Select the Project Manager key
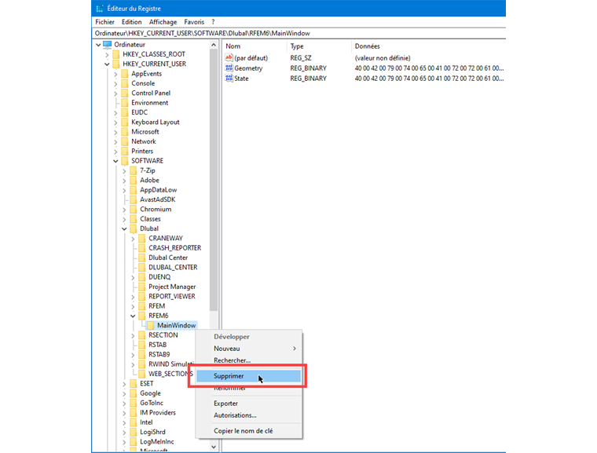The image size is (597, 453). click(x=172, y=287)
